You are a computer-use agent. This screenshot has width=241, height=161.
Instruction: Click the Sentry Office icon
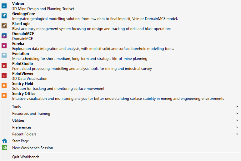click(x=4, y=96)
